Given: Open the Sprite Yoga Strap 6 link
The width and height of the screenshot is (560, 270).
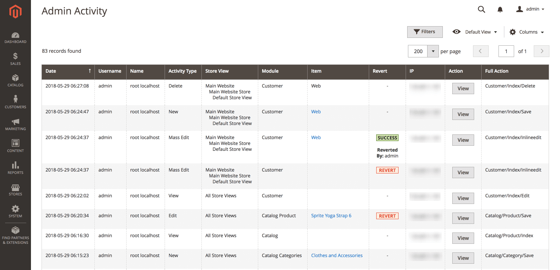Looking at the screenshot, I should click(x=331, y=216).
